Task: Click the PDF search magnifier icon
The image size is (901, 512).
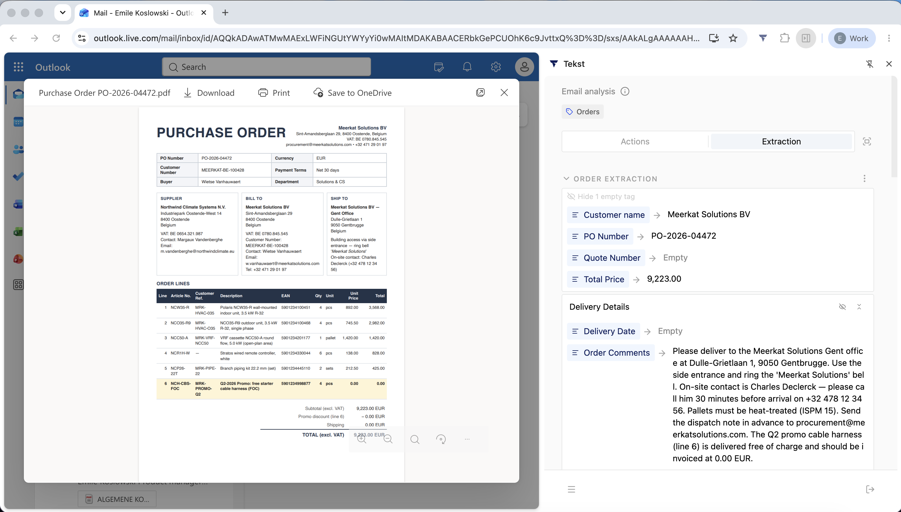Action: 415,439
